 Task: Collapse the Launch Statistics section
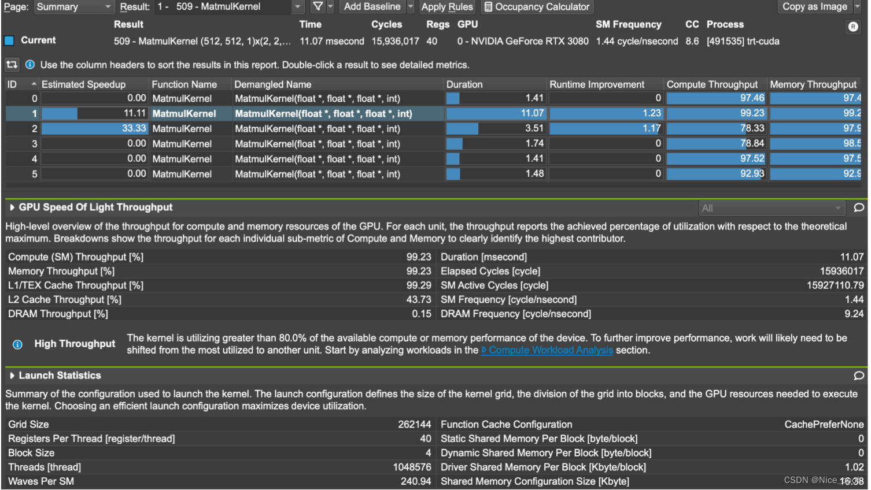12,376
